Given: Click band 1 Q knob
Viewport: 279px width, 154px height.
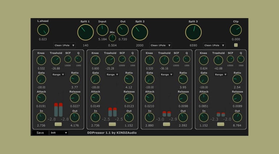Looking at the screenshot, I should (x=78, y=59).
